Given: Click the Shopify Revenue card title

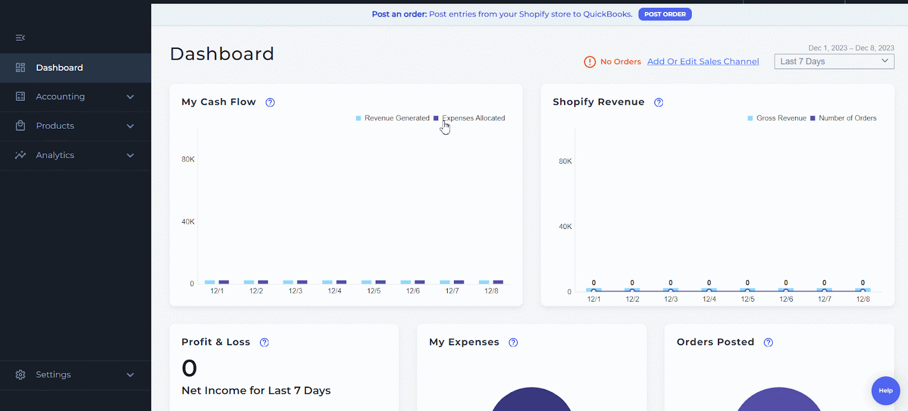Looking at the screenshot, I should click(599, 102).
